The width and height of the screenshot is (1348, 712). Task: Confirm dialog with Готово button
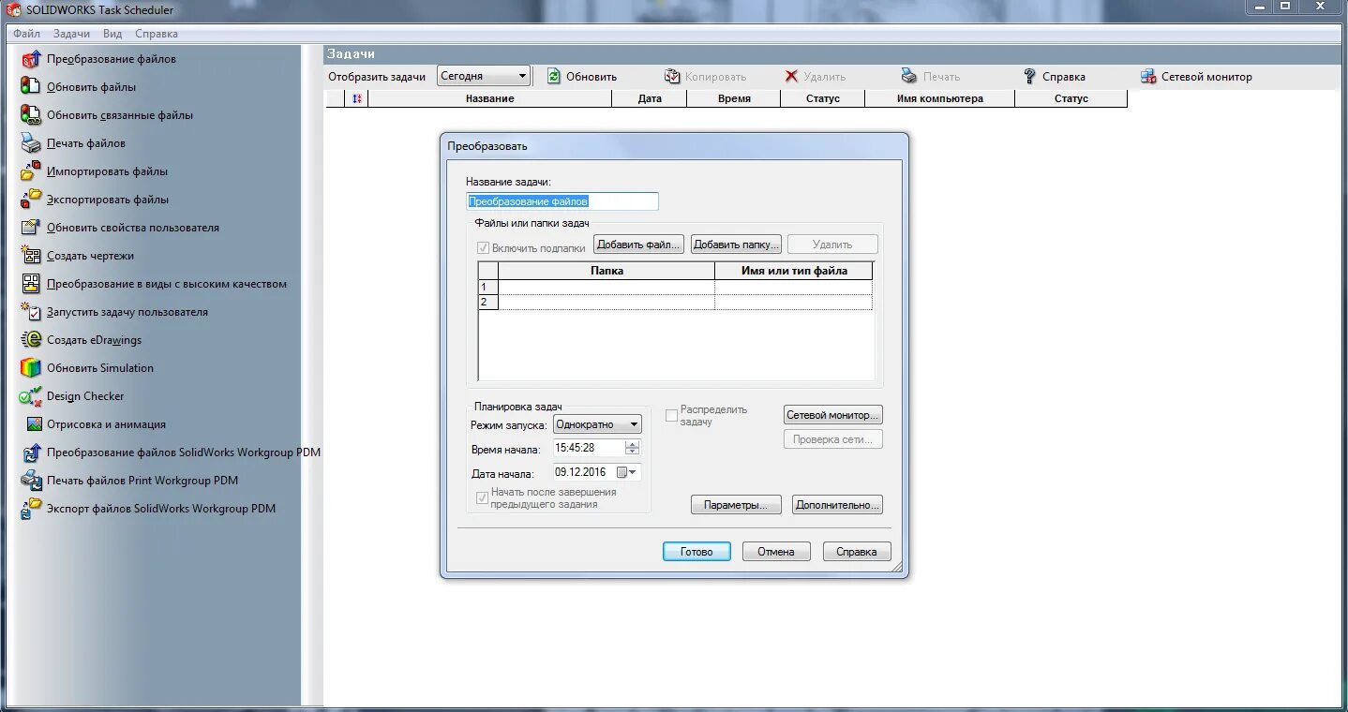click(696, 552)
